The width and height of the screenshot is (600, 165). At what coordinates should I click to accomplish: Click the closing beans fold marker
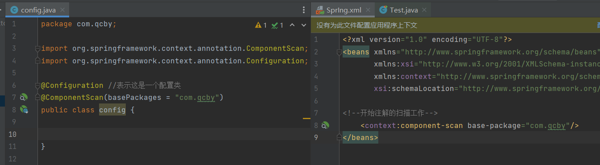tap(339, 137)
